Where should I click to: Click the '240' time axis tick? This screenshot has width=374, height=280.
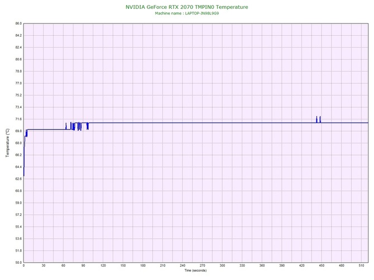(183, 265)
